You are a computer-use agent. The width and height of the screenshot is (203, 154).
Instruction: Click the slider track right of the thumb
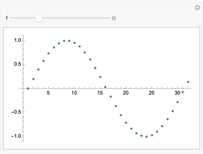click(x=75, y=18)
